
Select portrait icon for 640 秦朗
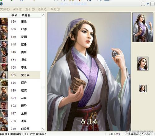4,37
